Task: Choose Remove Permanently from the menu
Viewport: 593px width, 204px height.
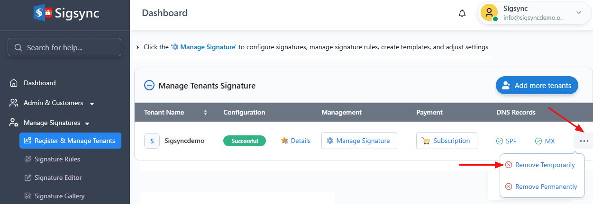Action: click(546, 186)
